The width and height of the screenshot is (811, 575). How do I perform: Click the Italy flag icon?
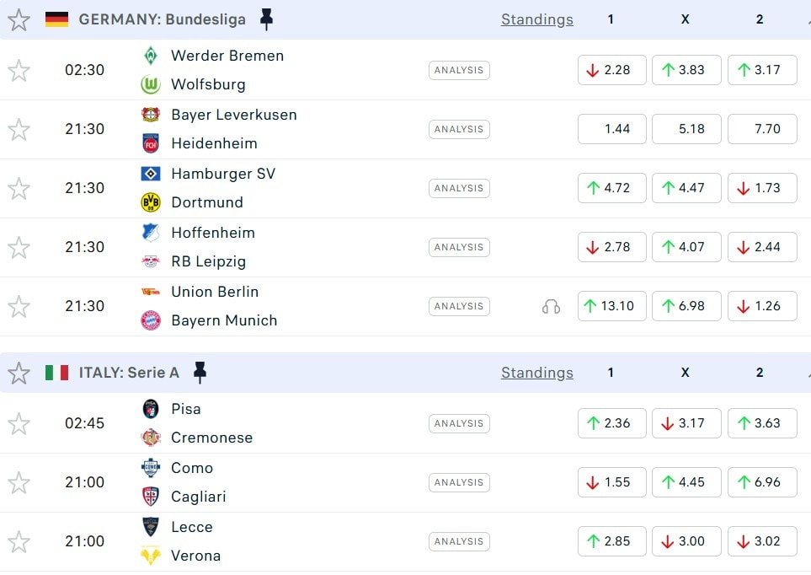56,373
